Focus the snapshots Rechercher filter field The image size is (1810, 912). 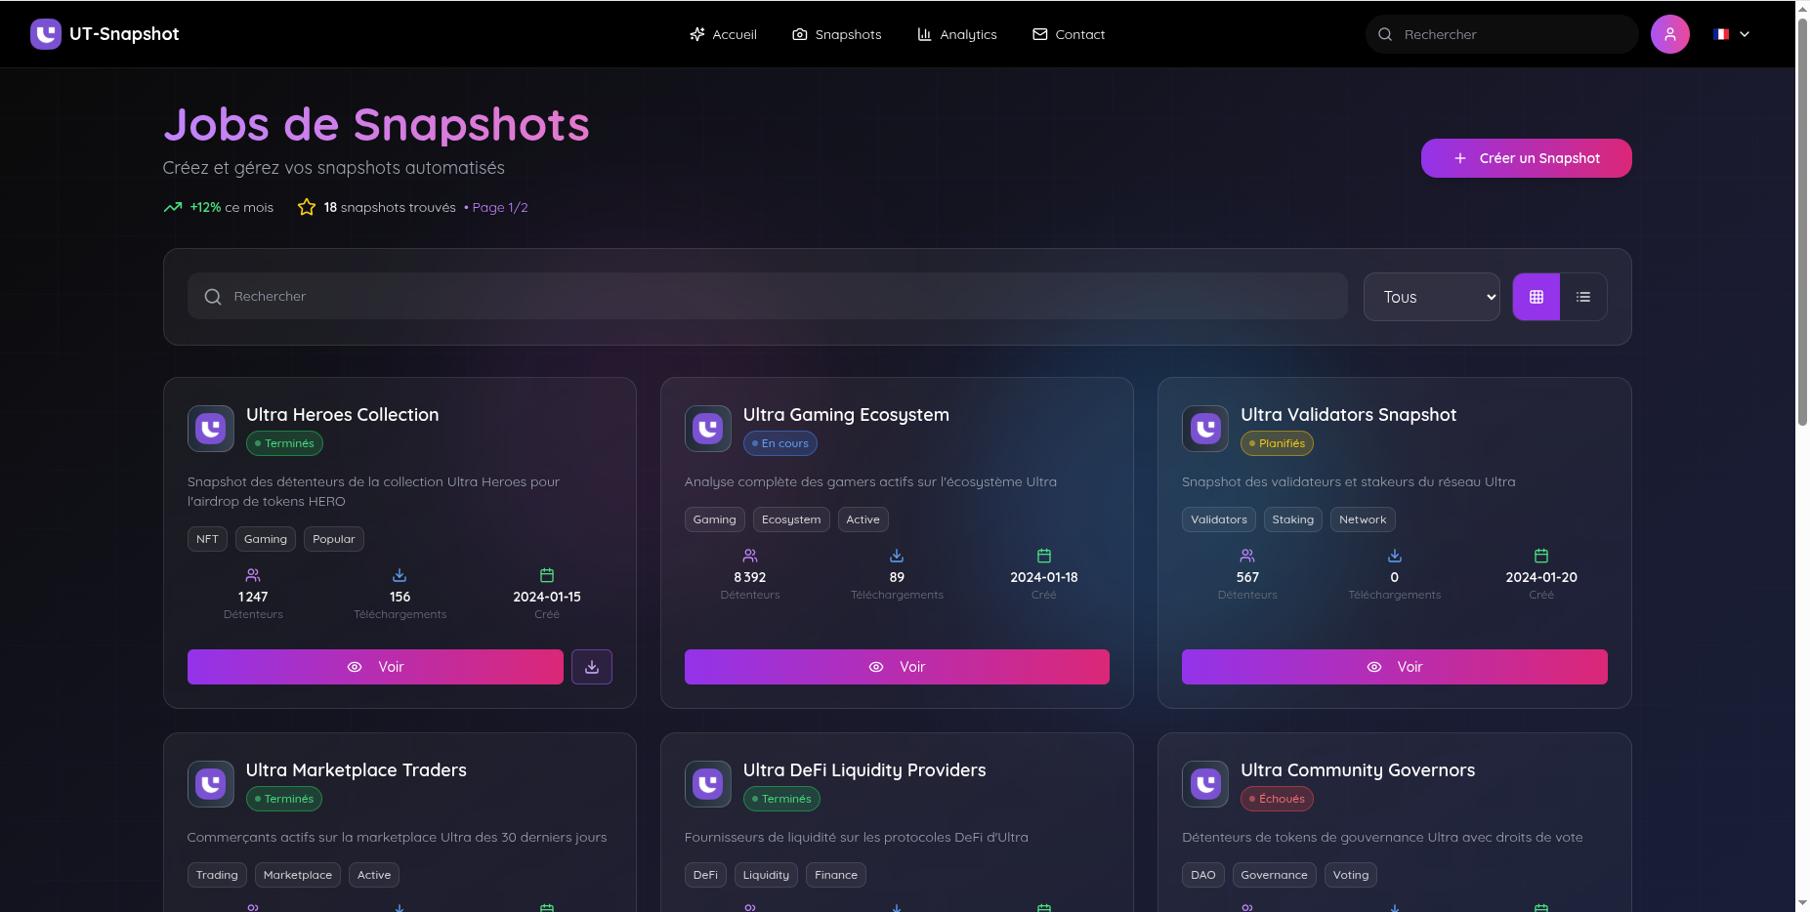tap(767, 296)
